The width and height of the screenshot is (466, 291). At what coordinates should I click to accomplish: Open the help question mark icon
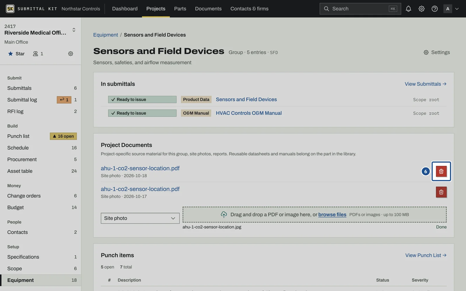point(435,9)
